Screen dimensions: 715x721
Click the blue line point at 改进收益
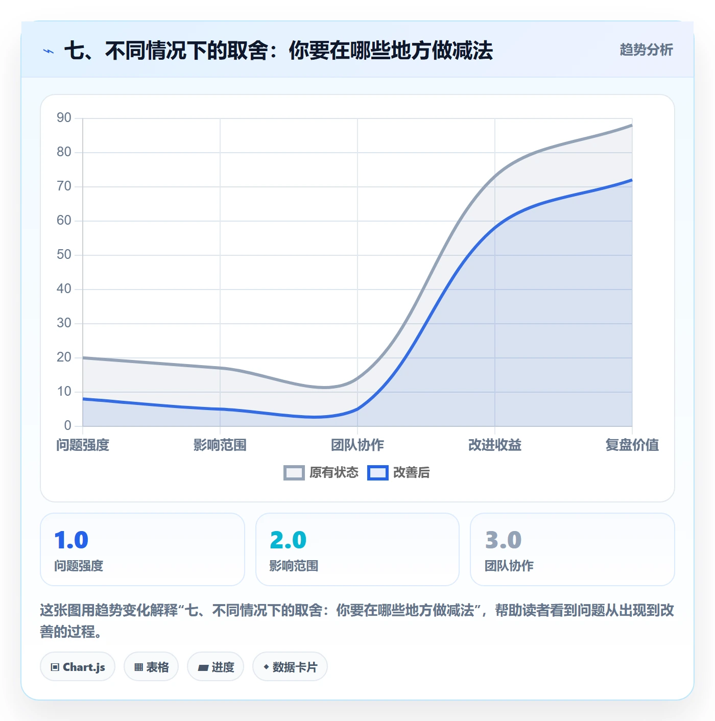click(x=495, y=228)
